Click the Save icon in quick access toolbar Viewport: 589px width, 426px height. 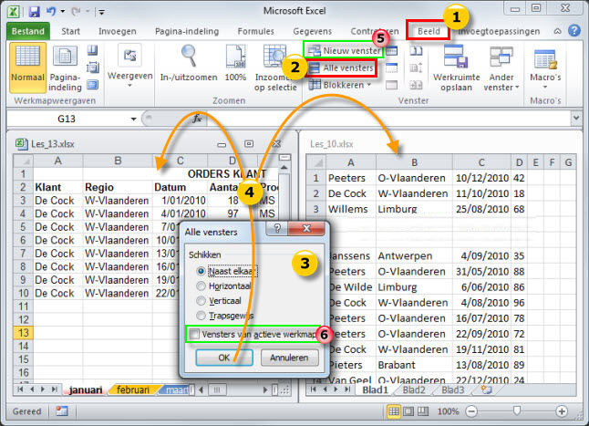pyautogui.click(x=34, y=11)
